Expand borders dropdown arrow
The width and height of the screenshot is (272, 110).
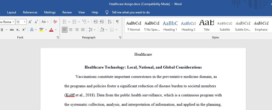pyautogui.click(x=116, y=30)
